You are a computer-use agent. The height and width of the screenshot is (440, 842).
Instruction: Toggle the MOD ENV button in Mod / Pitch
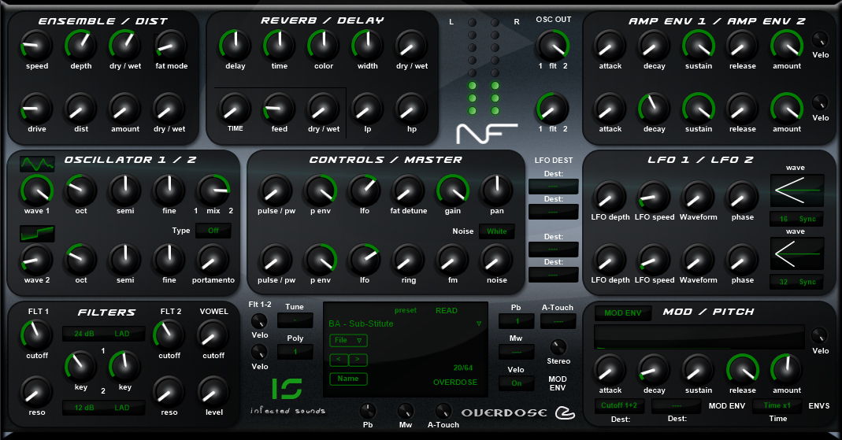(x=623, y=312)
